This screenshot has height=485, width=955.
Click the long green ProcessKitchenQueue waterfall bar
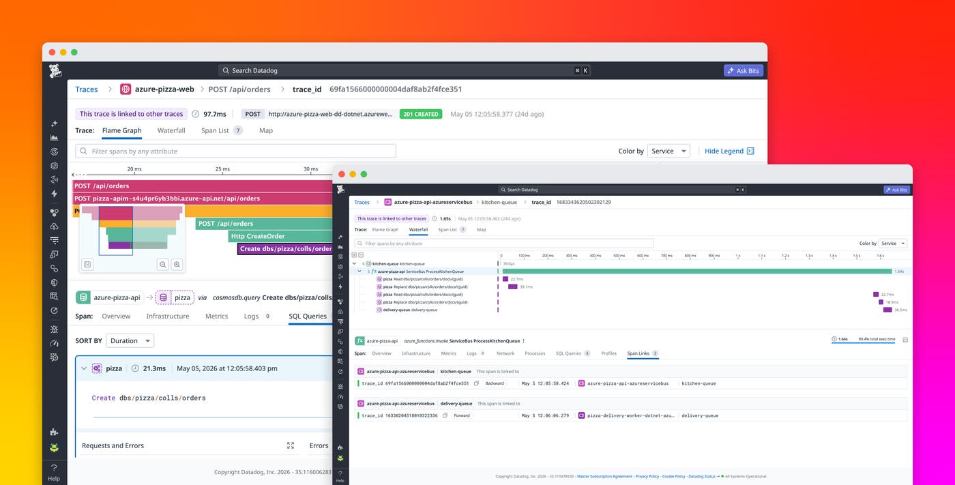point(697,271)
